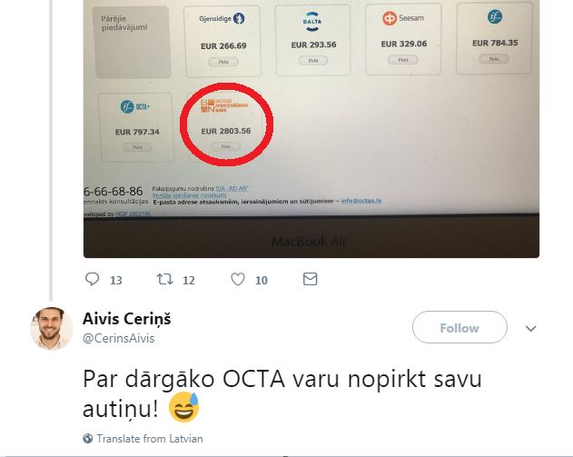
Task: Follow Aivis Ceriņš
Action: coord(459,328)
